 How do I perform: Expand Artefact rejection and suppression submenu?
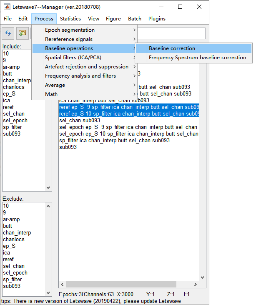(85, 67)
